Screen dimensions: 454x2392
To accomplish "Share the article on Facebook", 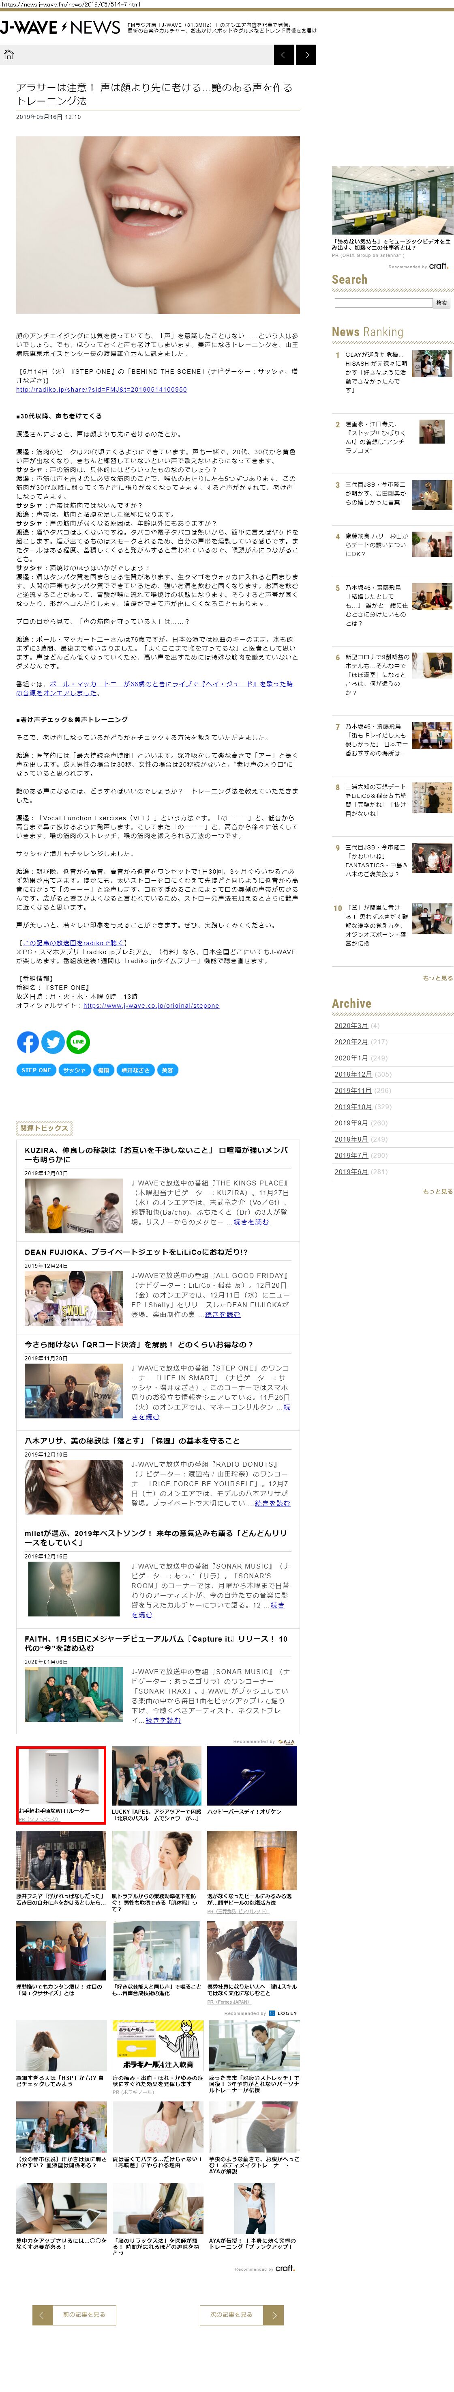I will click(x=28, y=1042).
